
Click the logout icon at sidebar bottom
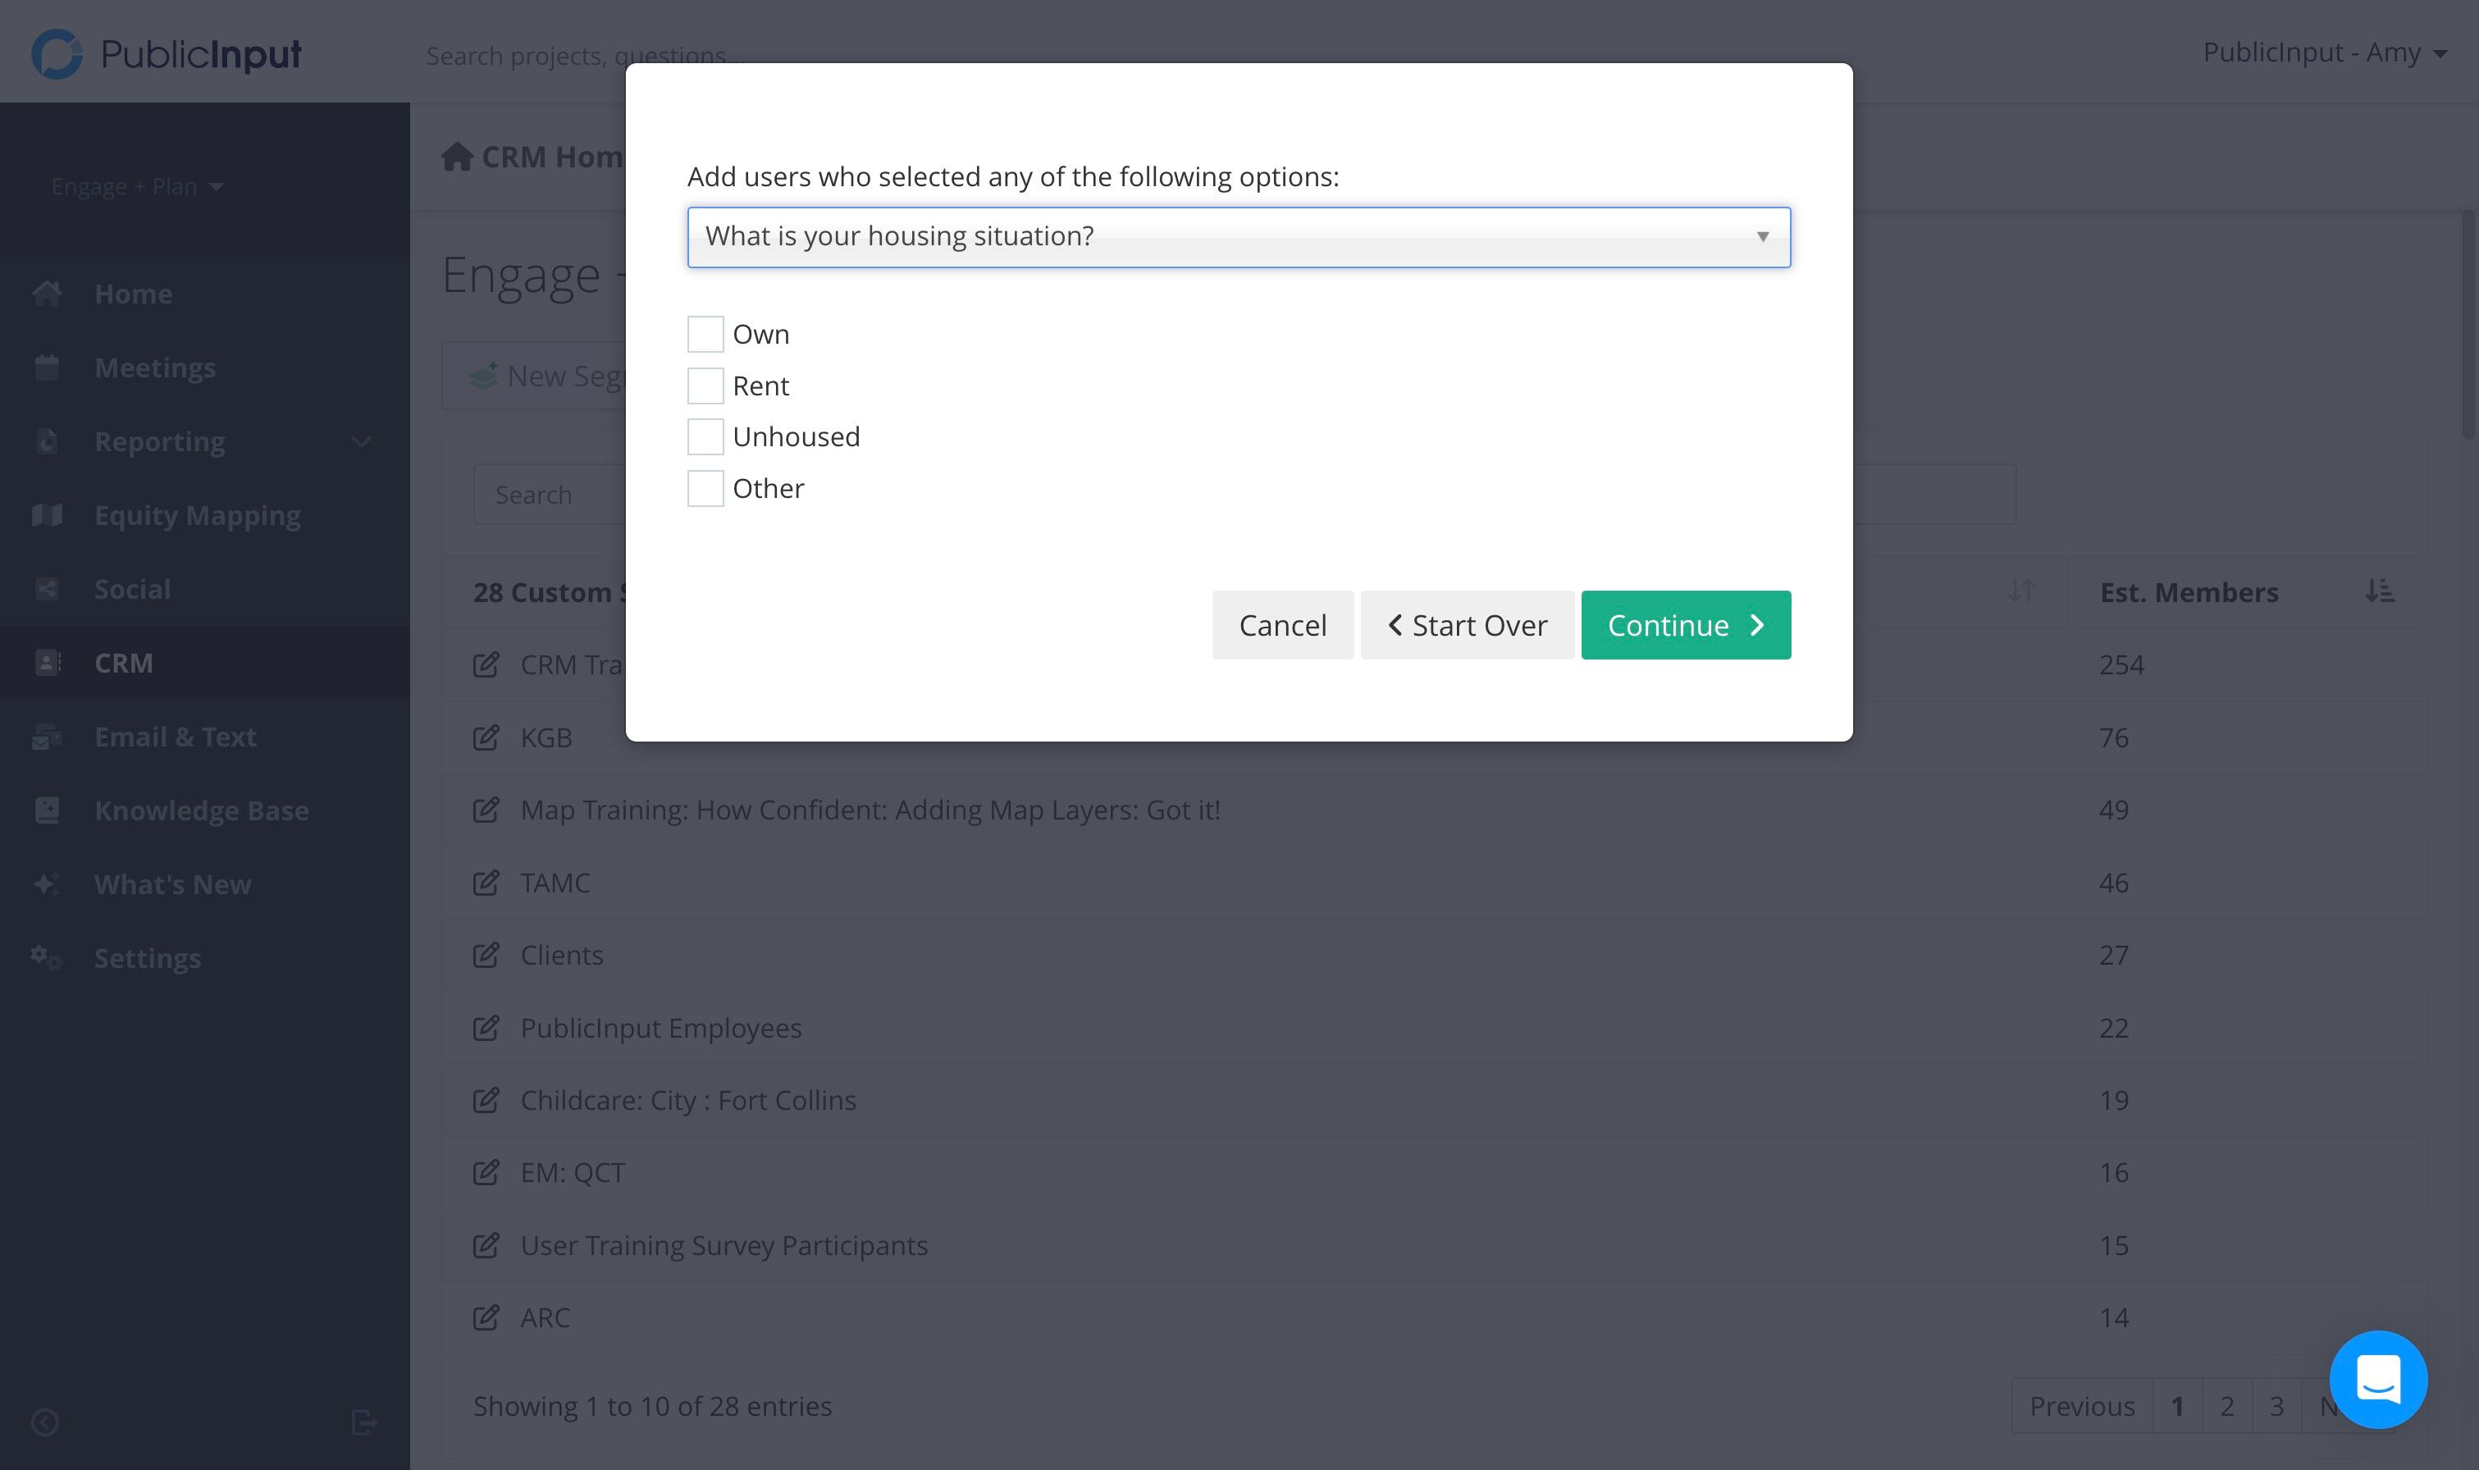(x=364, y=1422)
